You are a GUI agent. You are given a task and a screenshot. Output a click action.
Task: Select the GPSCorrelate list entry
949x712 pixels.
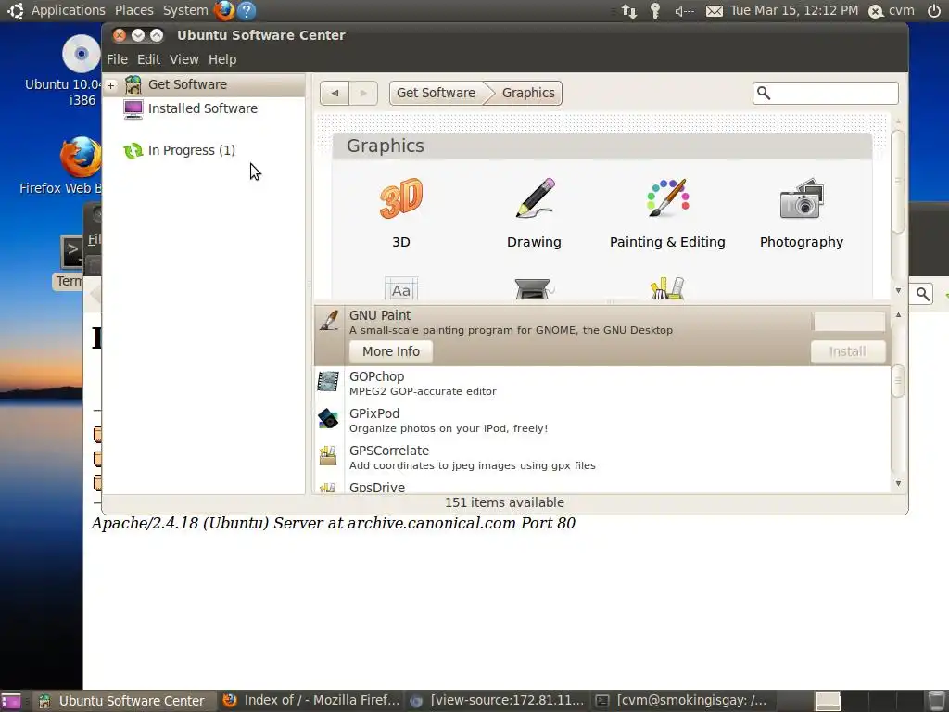click(602, 457)
